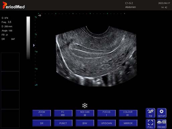Click the snowflake freeze icon

click(85, 106)
